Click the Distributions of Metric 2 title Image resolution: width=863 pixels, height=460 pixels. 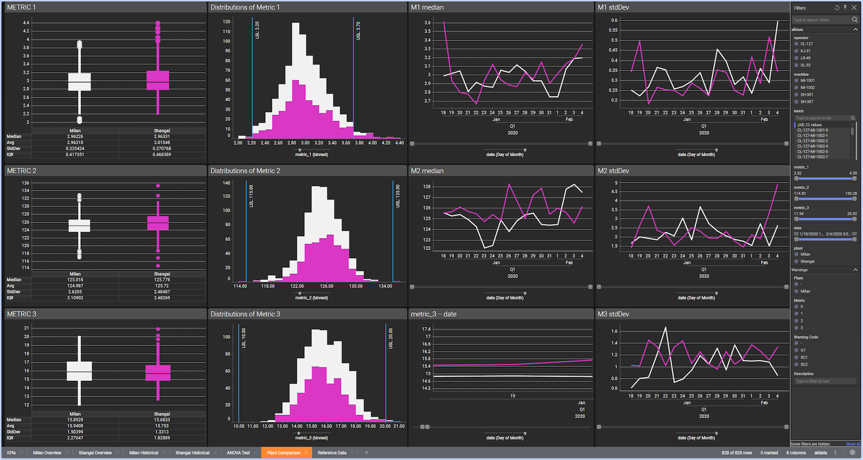click(245, 171)
